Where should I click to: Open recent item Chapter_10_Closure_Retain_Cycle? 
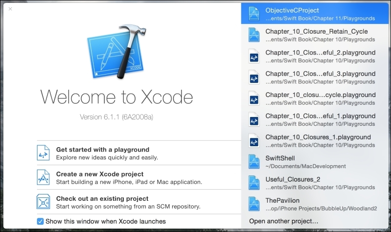pos(314,35)
